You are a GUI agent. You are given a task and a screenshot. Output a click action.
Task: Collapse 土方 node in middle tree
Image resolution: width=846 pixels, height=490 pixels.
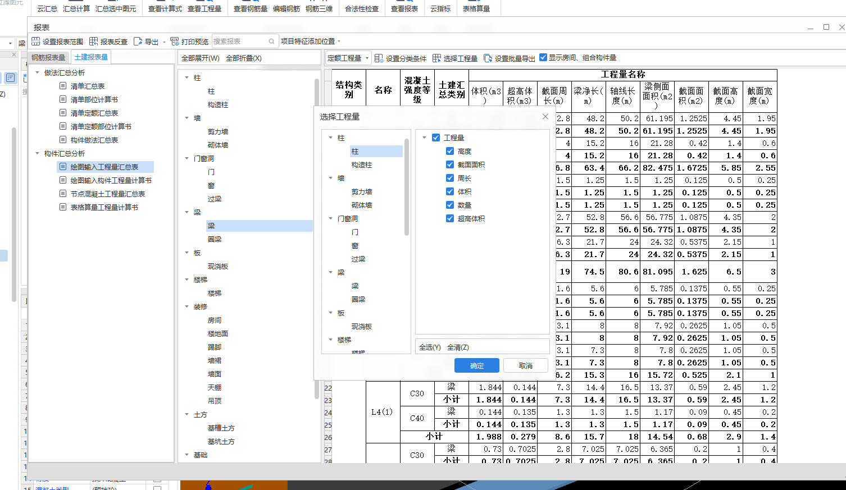[x=187, y=414]
